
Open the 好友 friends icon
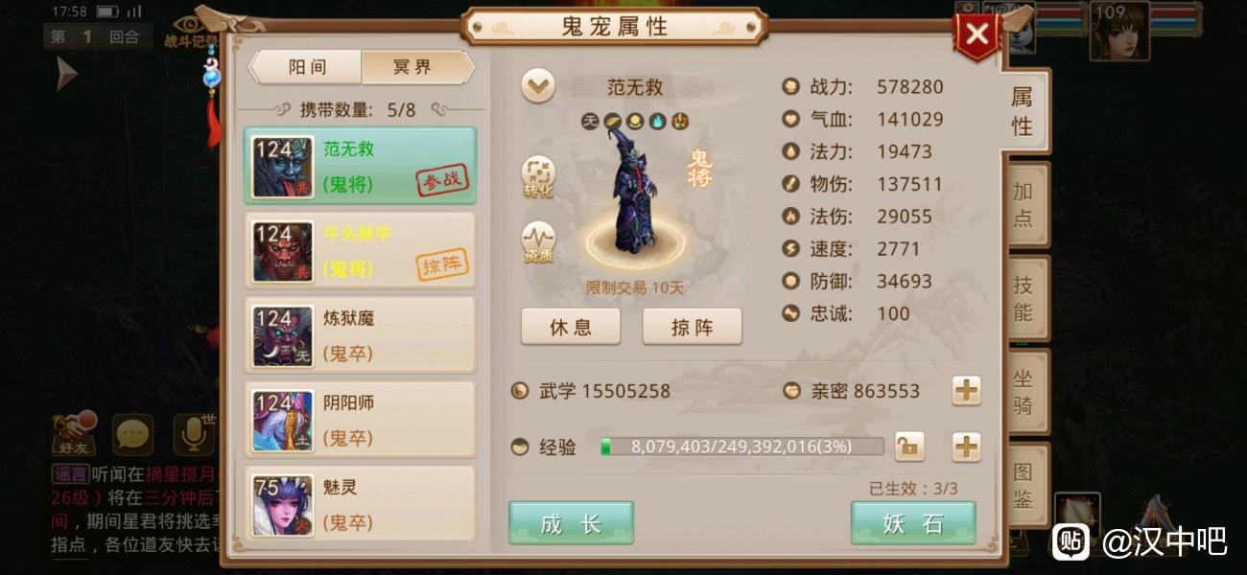pyautogui.click(x=73, y=434)
